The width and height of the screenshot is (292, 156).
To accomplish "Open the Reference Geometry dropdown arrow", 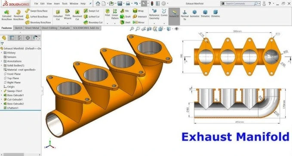I will pyautogui.click(x=154, y=24).
